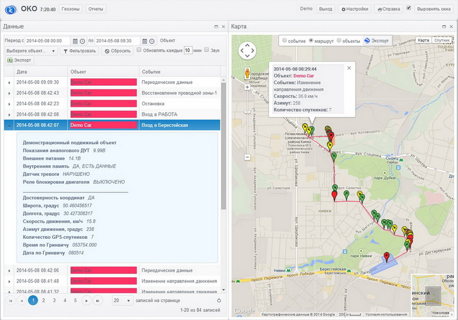Viewport: 458px width, 320px height.
Task: Collapse the Вход в Берестейская row
Action: [9, 125]
